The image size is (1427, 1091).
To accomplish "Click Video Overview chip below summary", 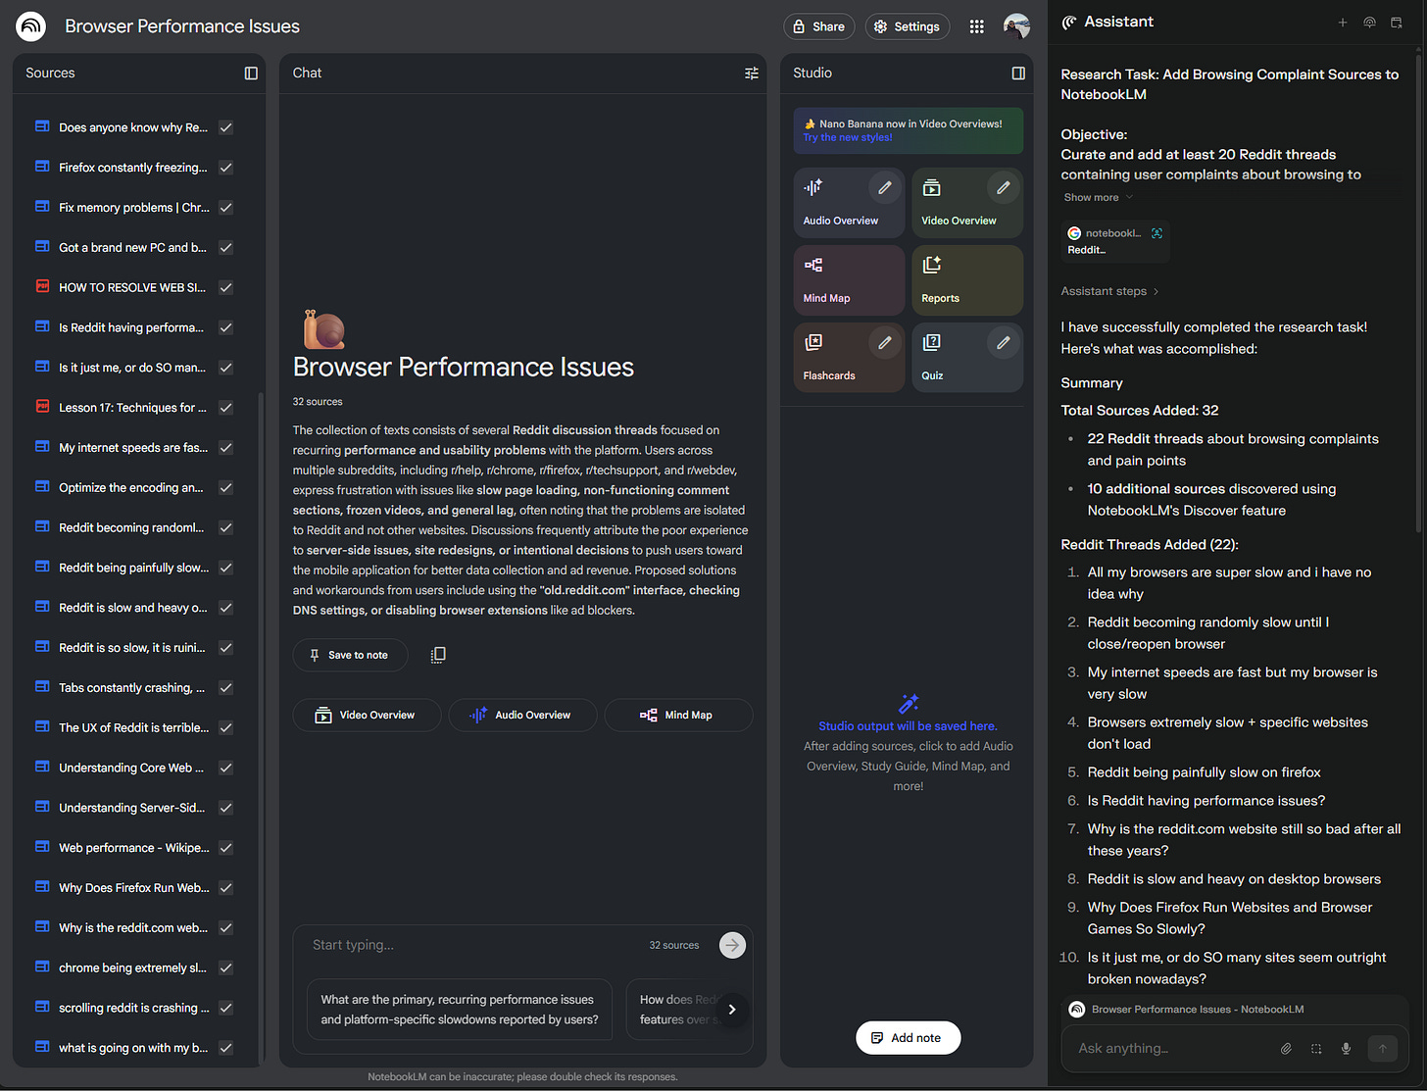I will coord(367,716).
